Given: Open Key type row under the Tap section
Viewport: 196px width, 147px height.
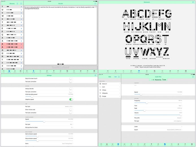Looking at the screenshot, I should pyautogui.click(x=49, y=107).
